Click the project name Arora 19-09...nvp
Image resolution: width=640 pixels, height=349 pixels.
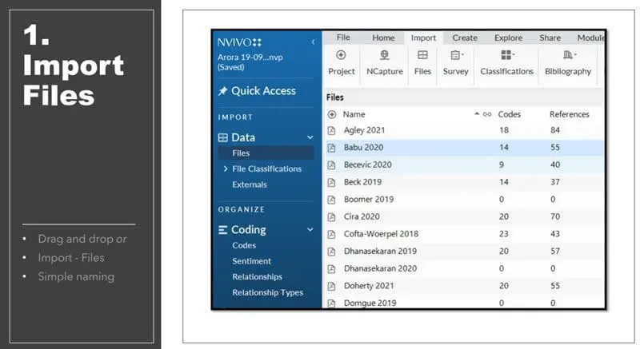(250, 57)
